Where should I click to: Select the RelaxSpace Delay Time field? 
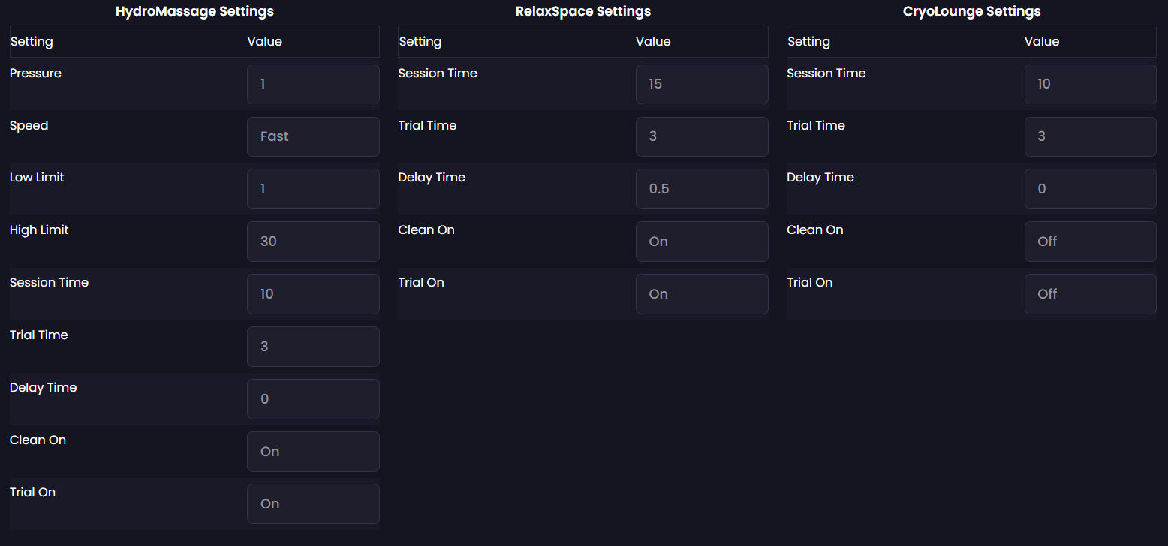point(701,189)
